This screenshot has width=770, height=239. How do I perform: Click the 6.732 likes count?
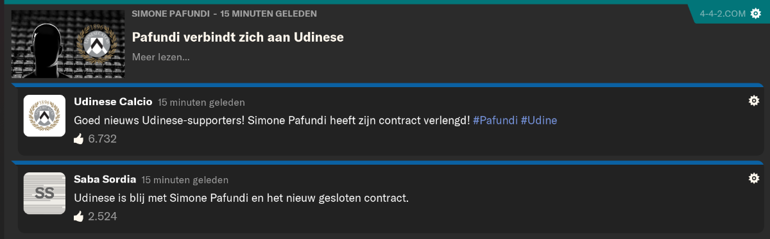(x=102, y=138)
